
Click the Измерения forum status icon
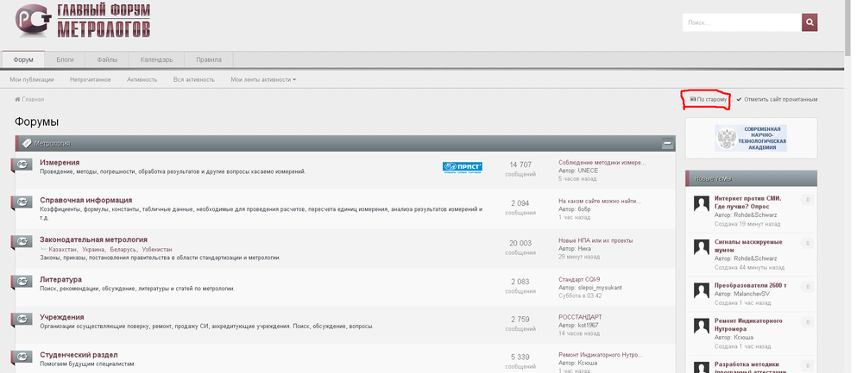pyautogui.click(x=23, y=165)
